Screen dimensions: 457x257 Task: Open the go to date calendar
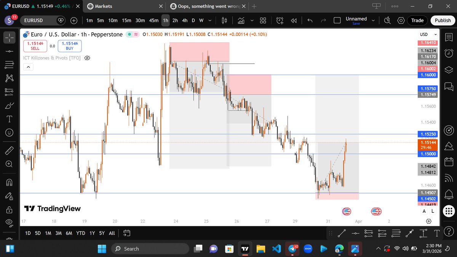pos(127,233)
